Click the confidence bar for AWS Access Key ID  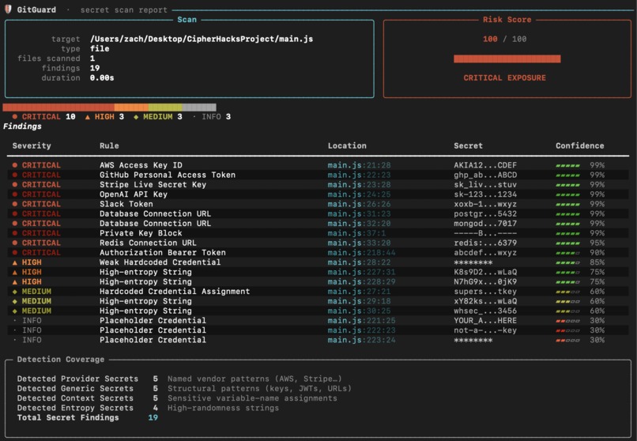567,166
